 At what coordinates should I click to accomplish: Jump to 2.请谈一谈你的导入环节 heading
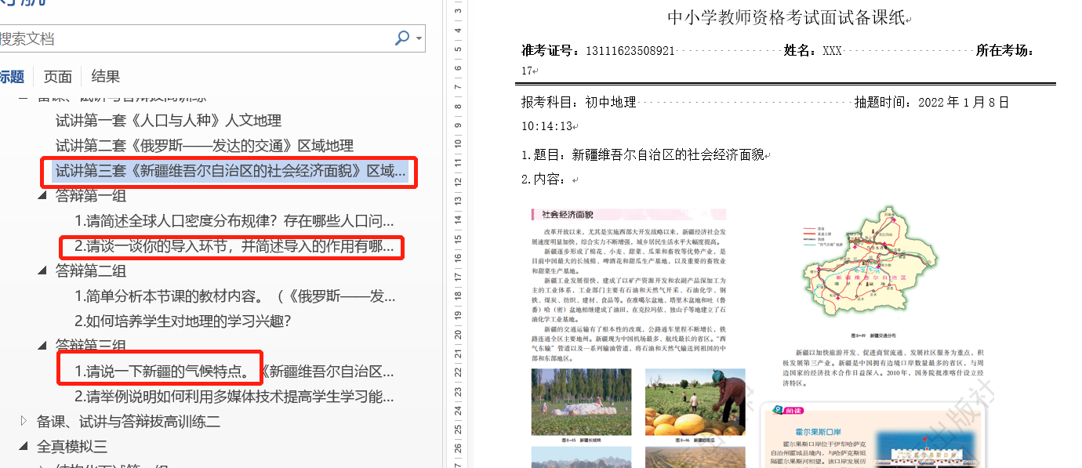point(234,246)
